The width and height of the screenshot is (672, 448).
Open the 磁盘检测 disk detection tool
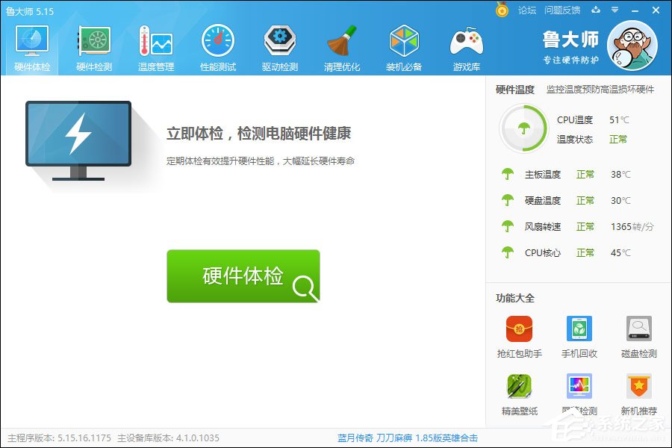pyautogui.click(x=638, y=336)
